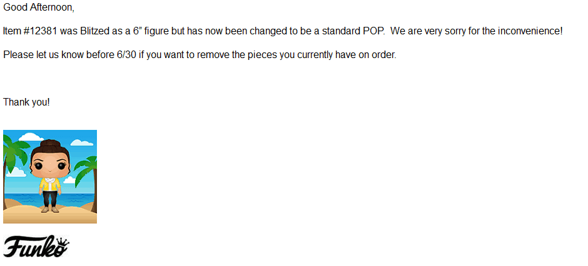The height and width of the screenshot is (266, 588).
Task: Click the blue ocean water in the image
Action: pos(50,199)
